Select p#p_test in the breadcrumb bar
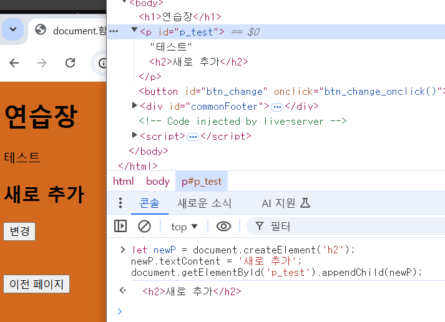 [x=202, y=182]
